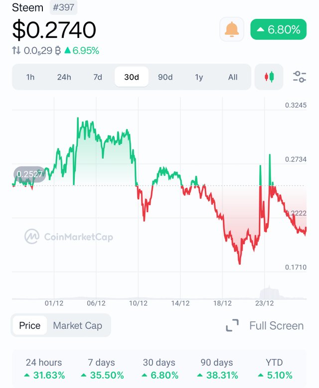Select the 24h time range
Image resolution: width=319 pixels, height=388 pixels.
(x=64, y=77)
